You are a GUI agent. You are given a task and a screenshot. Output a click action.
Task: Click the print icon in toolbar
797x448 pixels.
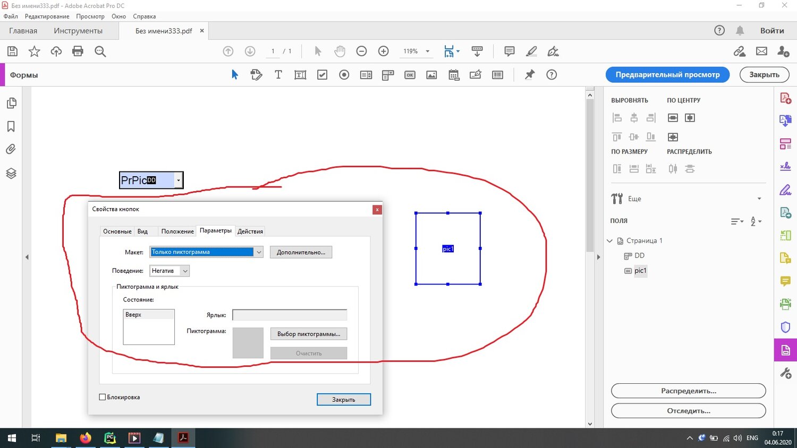pos(78,51)
